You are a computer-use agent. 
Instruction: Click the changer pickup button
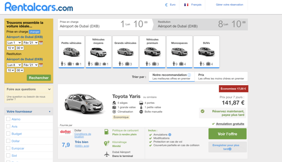(34, 32)
